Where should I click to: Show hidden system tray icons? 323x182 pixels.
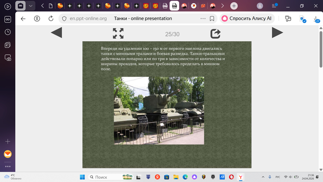tap(263, 177)
